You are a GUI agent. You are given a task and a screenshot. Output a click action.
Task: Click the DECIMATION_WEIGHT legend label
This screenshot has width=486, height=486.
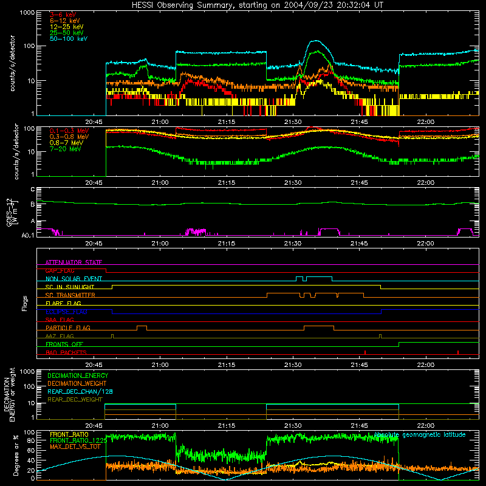[77, 383]
